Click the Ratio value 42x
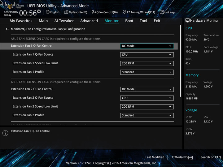 tap(188, 63)
